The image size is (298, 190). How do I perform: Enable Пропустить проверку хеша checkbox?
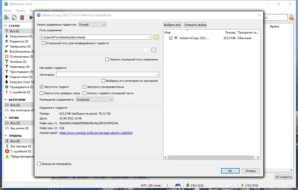(x=42, y=93)
